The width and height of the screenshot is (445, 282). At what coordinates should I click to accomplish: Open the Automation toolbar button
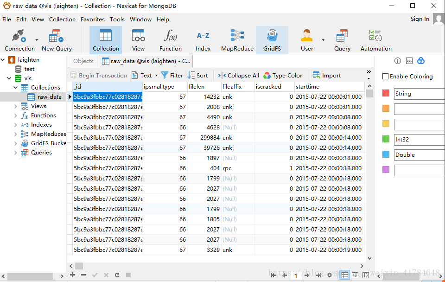[376, 40]
